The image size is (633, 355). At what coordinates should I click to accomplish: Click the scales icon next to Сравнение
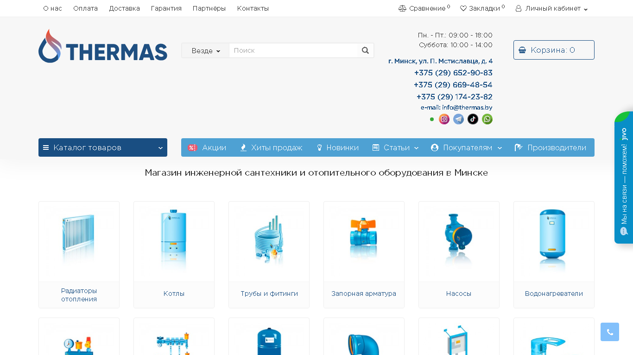click(402, 8)
